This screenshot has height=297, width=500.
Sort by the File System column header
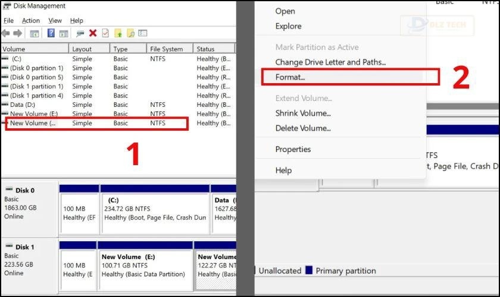click(x=170, y=49)
